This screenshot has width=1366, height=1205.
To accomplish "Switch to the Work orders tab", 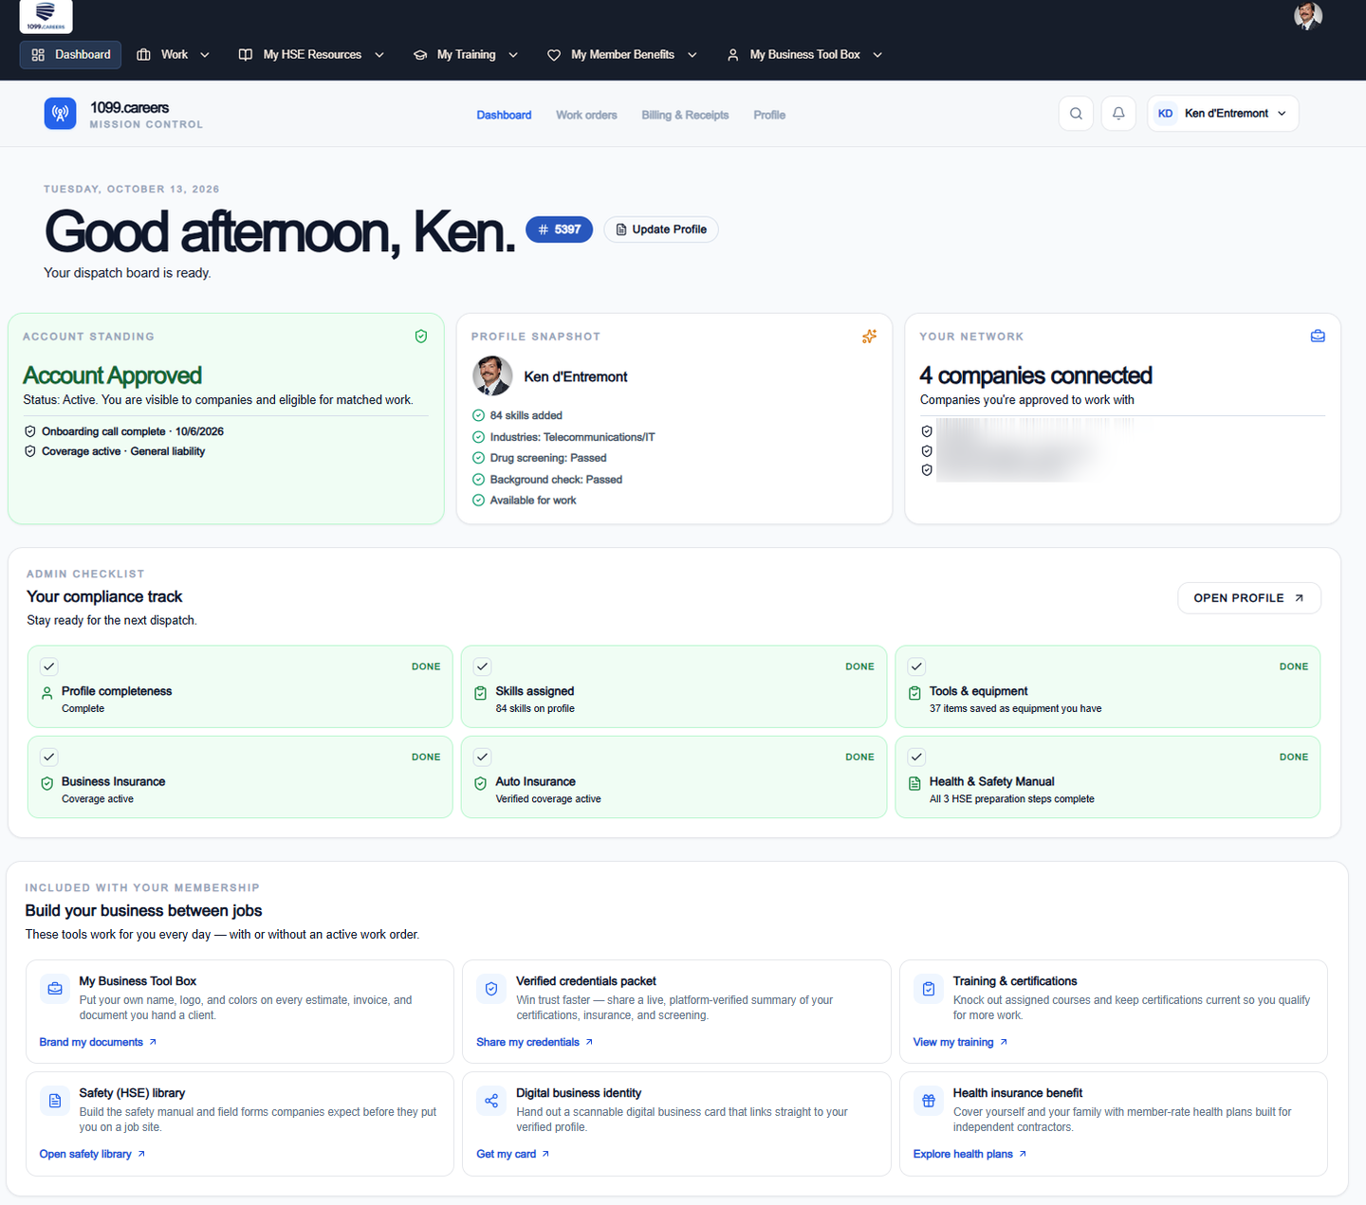I will click(x=586, y=115).
